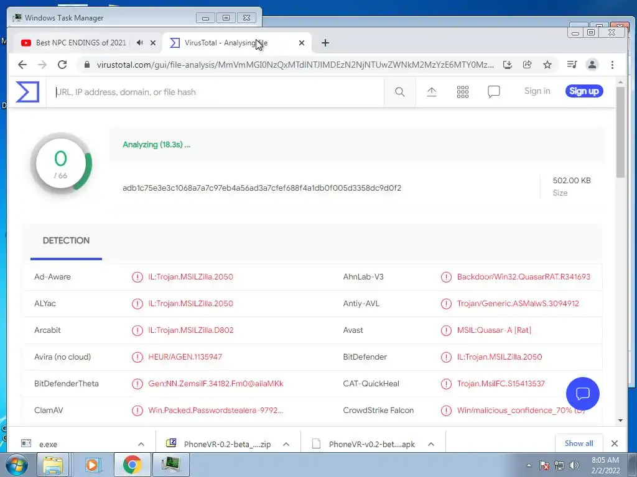The image size is (637, 477).
Task: Expand options for PhoneVR zip download
Action: tap(286, 444)
